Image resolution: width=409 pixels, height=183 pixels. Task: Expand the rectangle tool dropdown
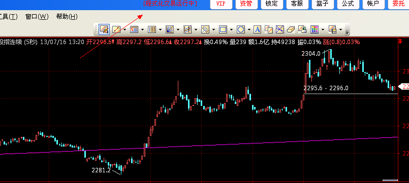(x=231, y=30)
